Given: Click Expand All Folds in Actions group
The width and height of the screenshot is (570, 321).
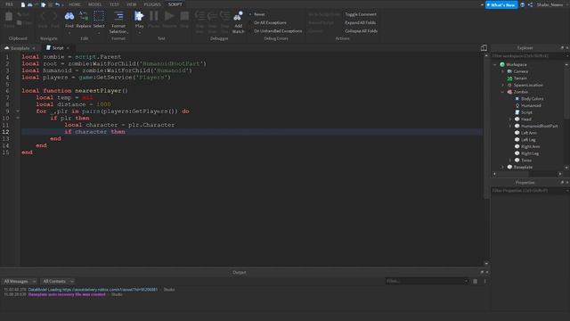Looking at the screenshot, I should coord(360,22).
